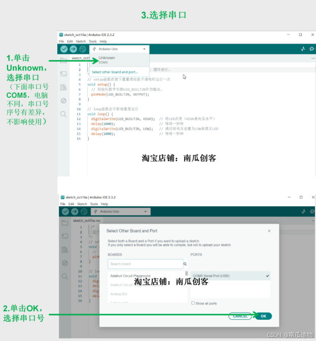Open Help menu in upper window
Image resolution: width=316 pixels, height=341 pixels.
point(103,42)
